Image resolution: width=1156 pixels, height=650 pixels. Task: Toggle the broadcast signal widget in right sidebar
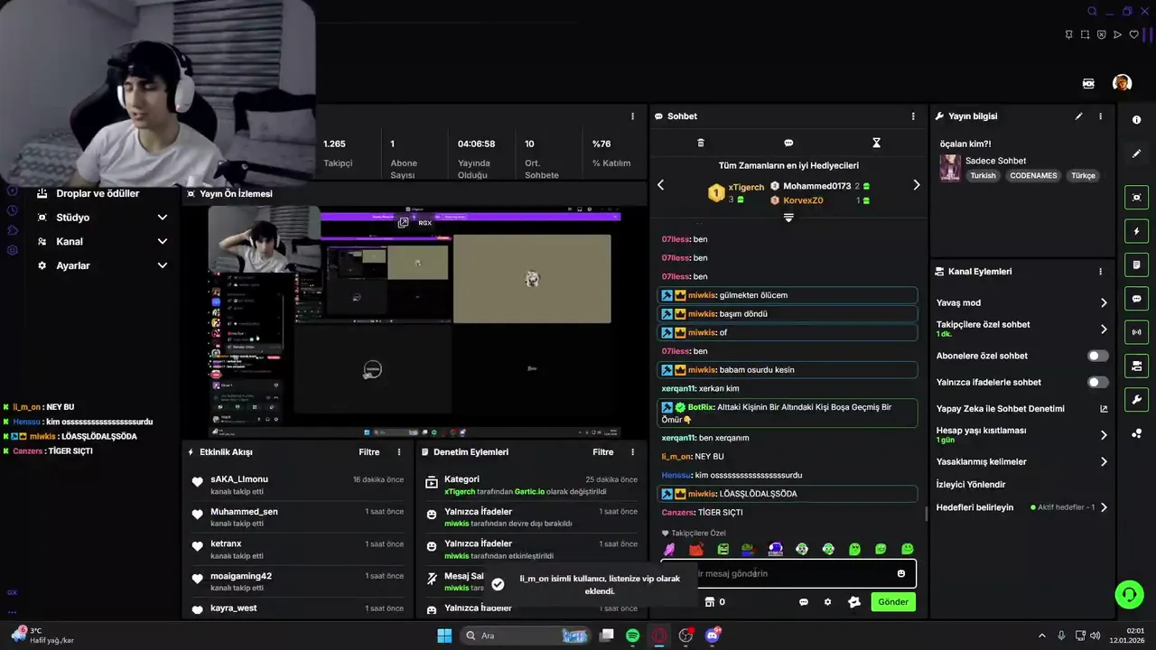(x=1136, y=332)
